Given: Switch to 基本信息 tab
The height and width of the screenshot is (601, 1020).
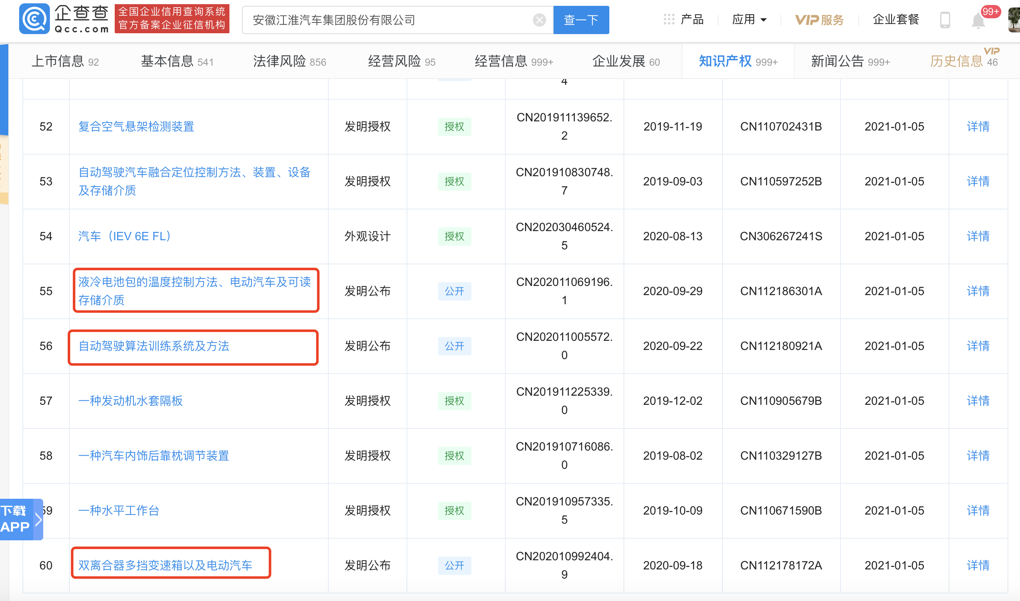Looking at the screenshot, I should click(x=177, y=62).
